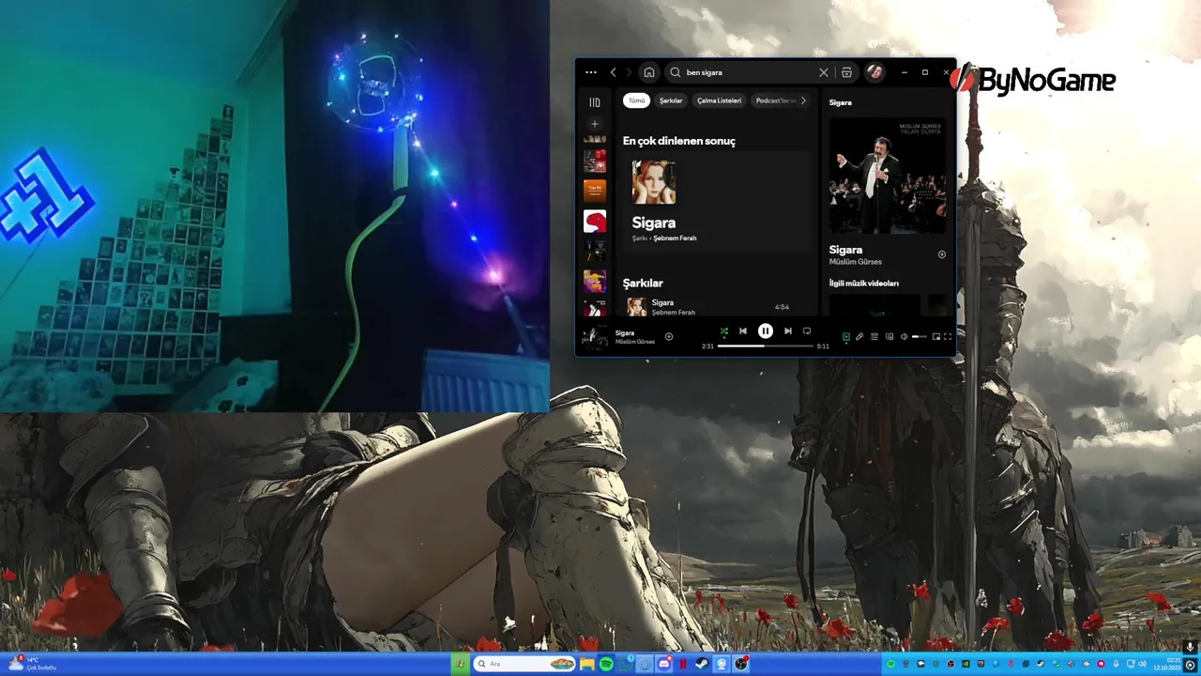Skip to previous track
The width and height of the screenshot is (1201, 676).
click(743, 330)
